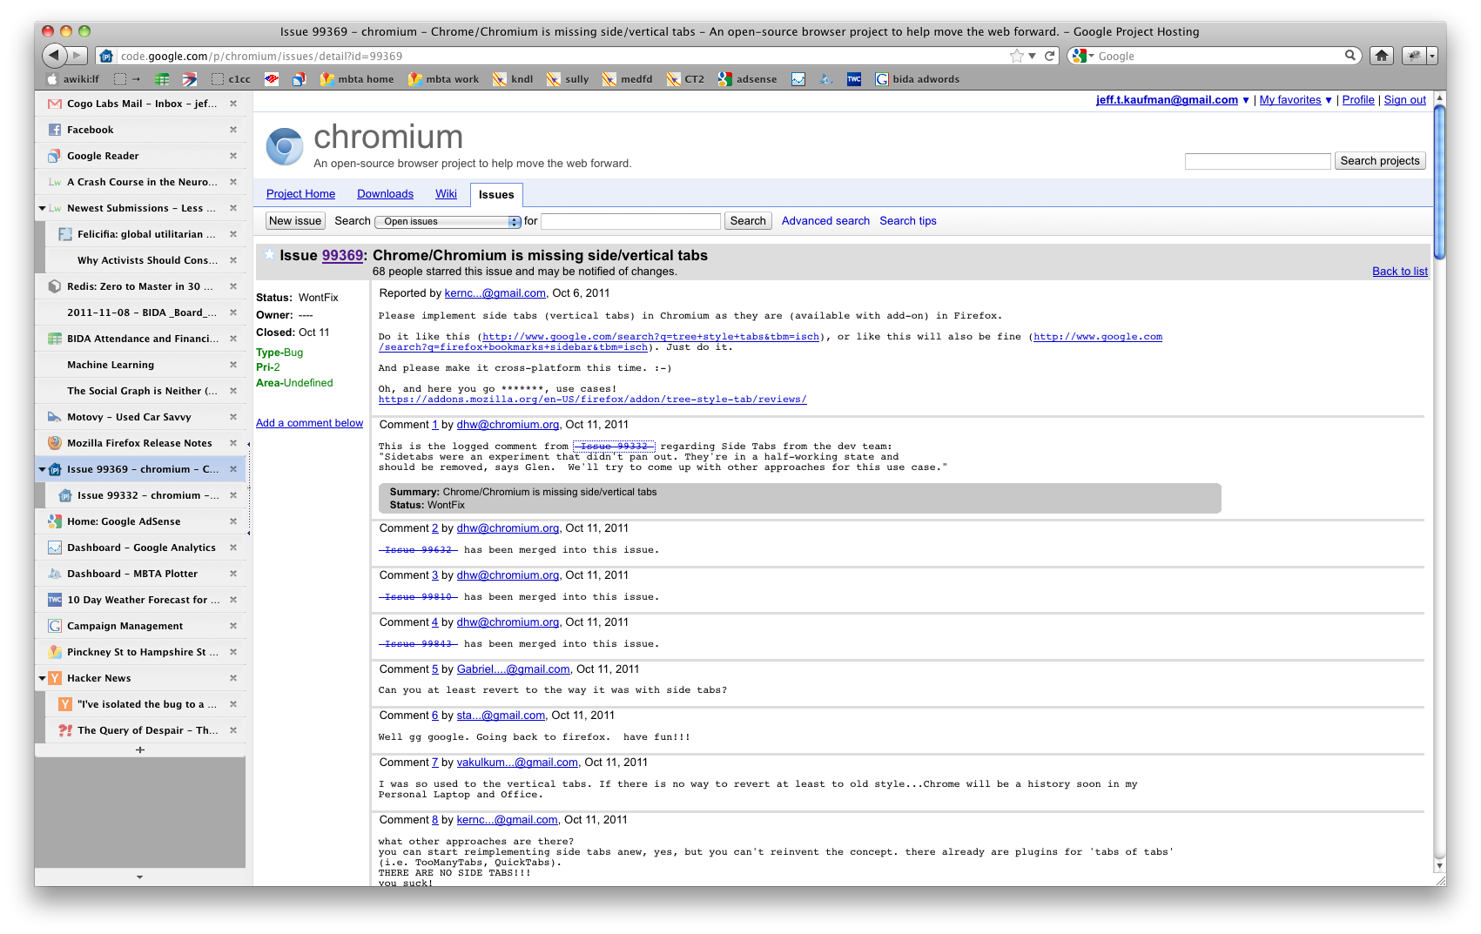Viewport: 1481px width, 934px height.
Task: Open the 'Advanced search' link
Action: click(825, 221)
